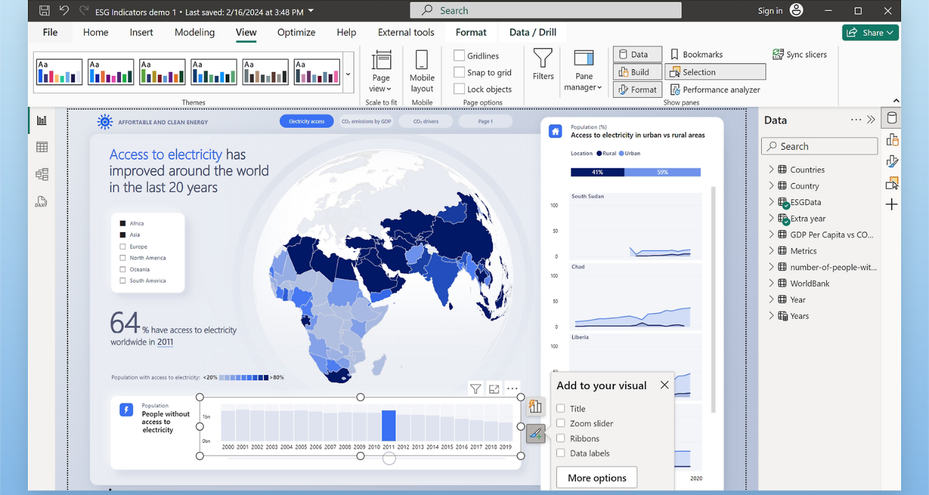Open DAX query view in sidebar

point(41,202)
